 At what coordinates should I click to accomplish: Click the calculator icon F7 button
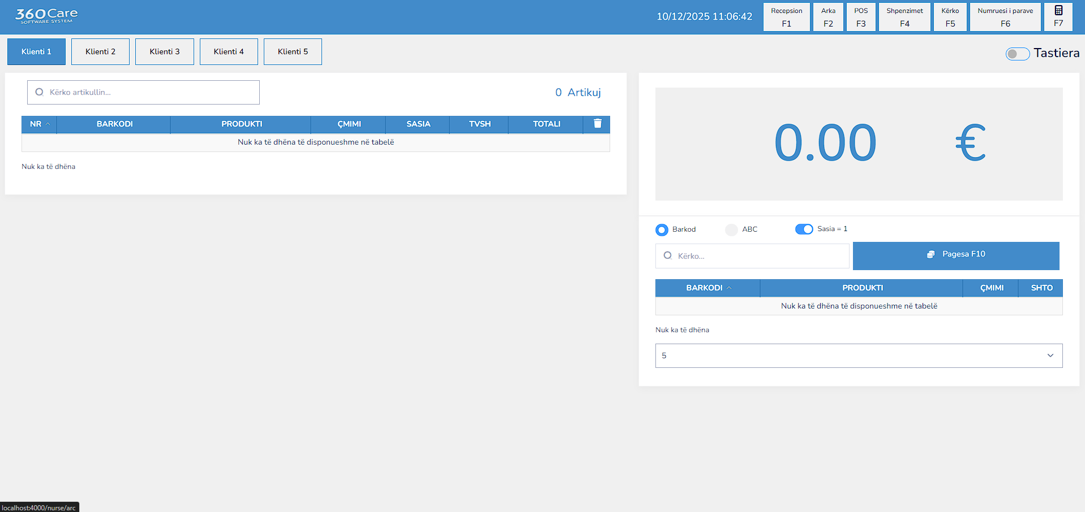[1058, 16]
